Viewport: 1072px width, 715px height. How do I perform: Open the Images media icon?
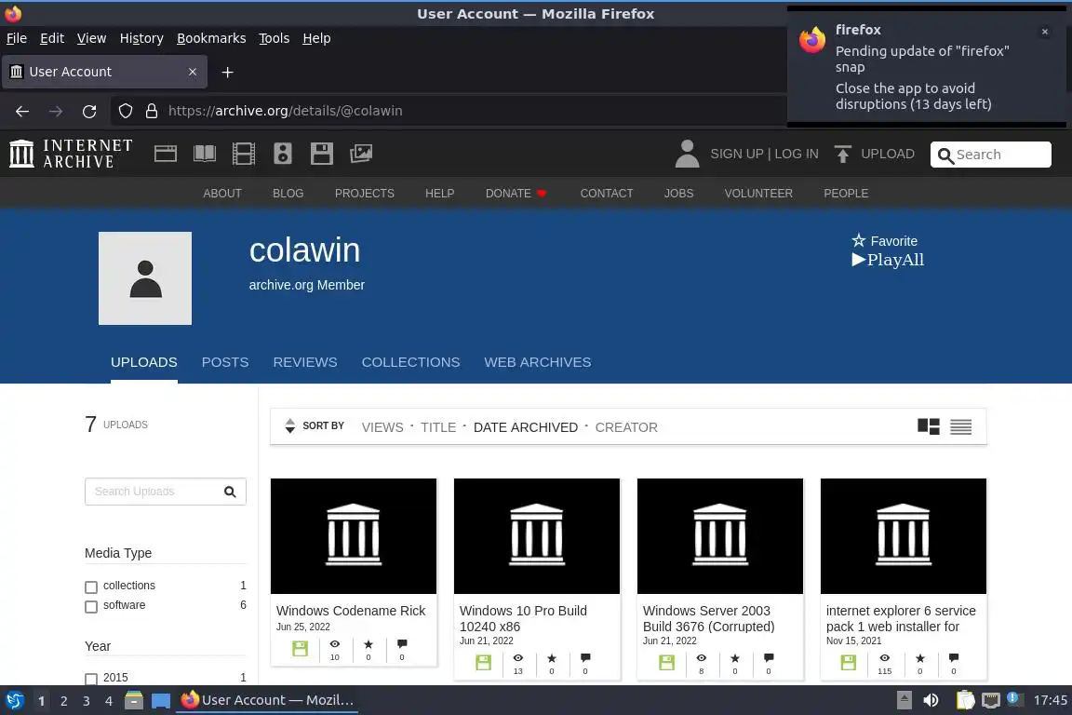[361, 154]
